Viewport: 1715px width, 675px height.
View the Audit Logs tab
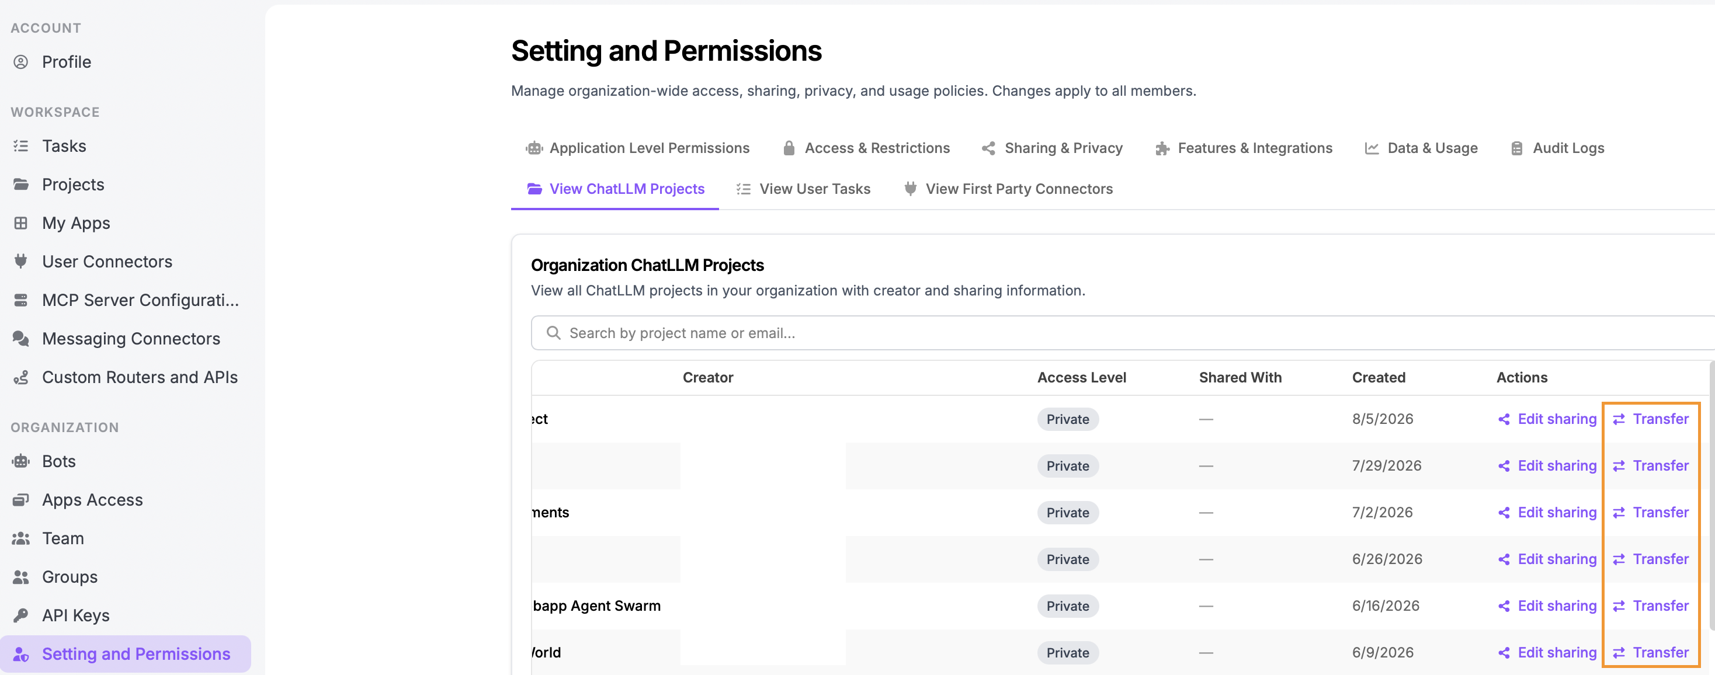pyautogui.click(x=1557, y=148)
